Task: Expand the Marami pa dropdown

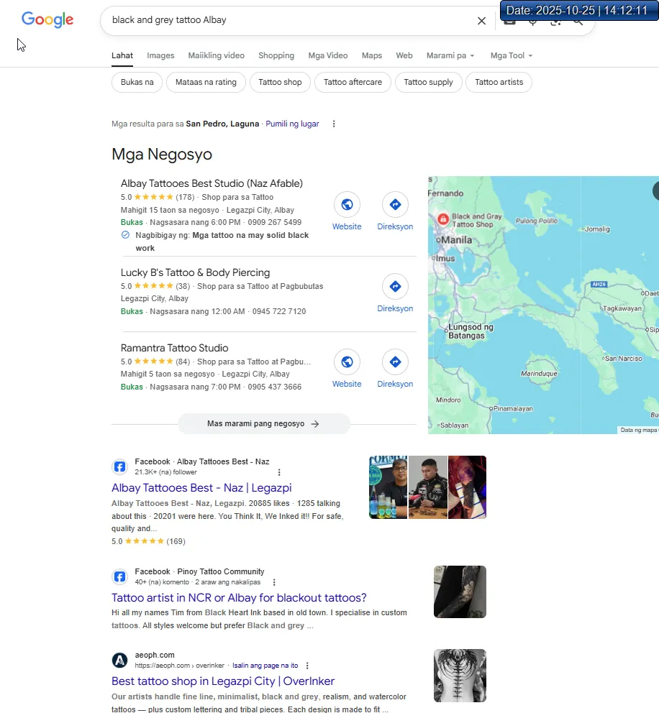Action: (x=450, y=55)
